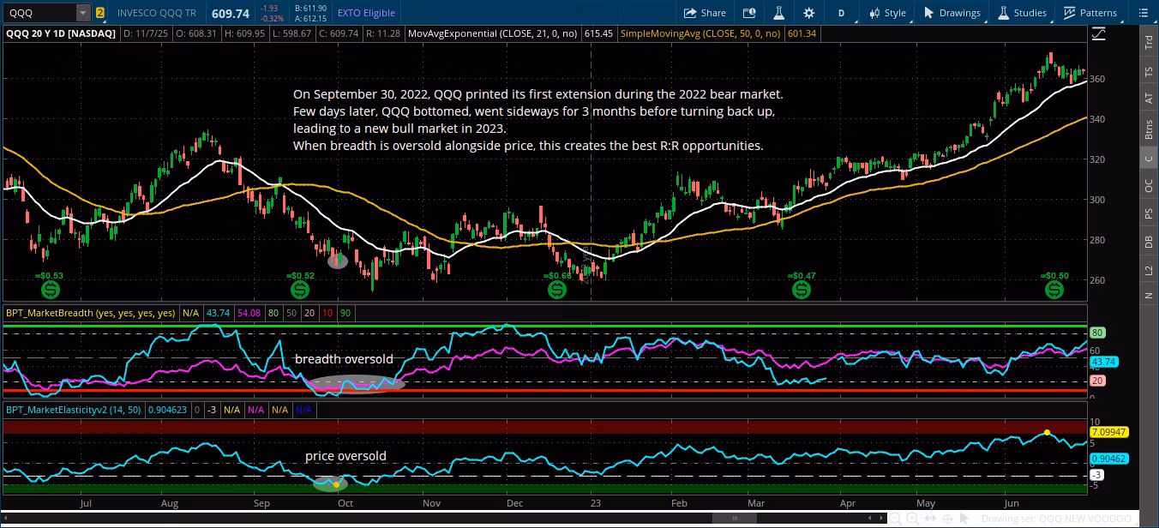This screenshot has width=1159, height=528.
Task: Open chart settings gear icon
Action: point(808,13)
